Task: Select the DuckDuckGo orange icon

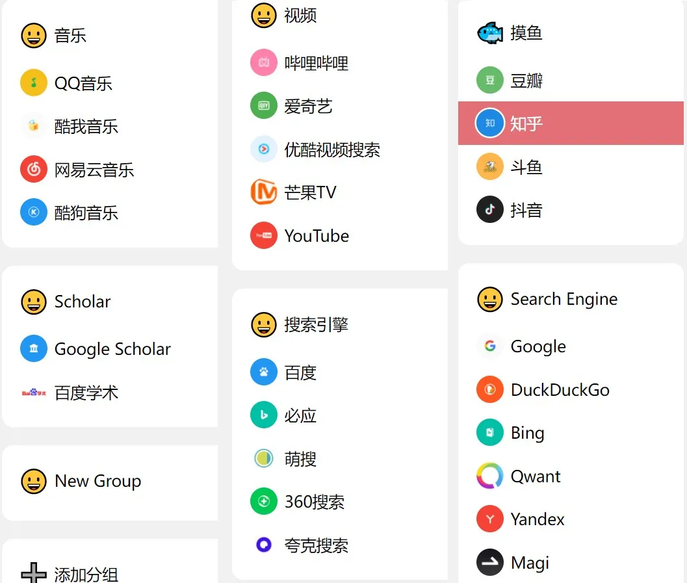Action: tap(490, 389)
